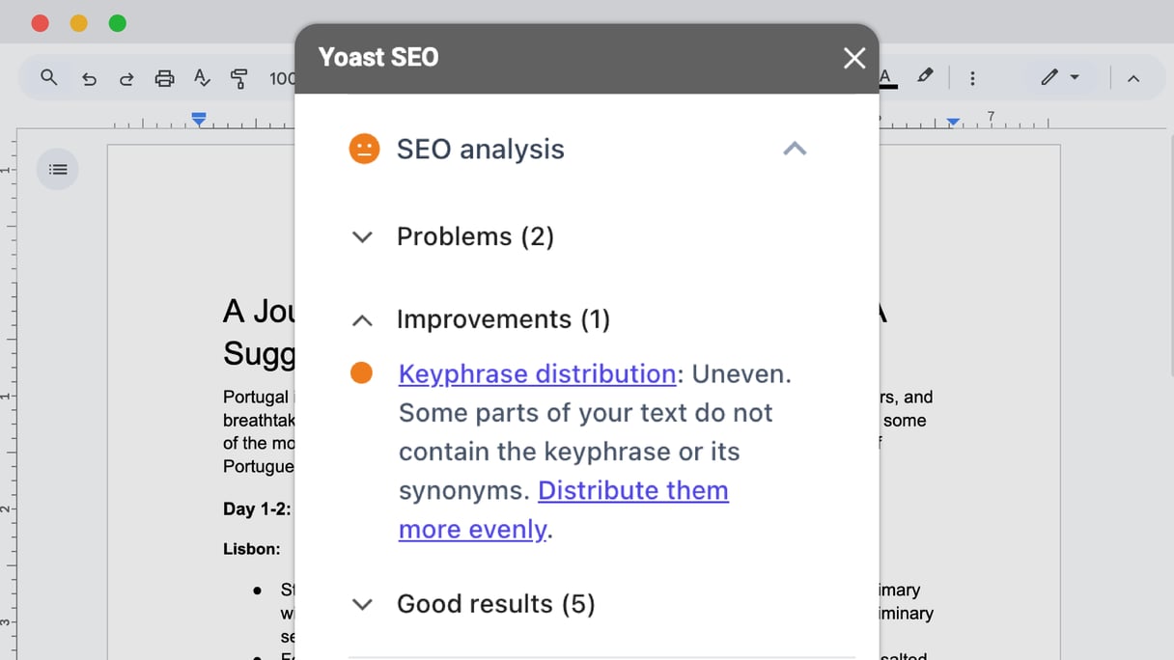Click the search menus magnifier icon
The width and height of the screenshot is (1174, 660).
click(x=48, y=78)
